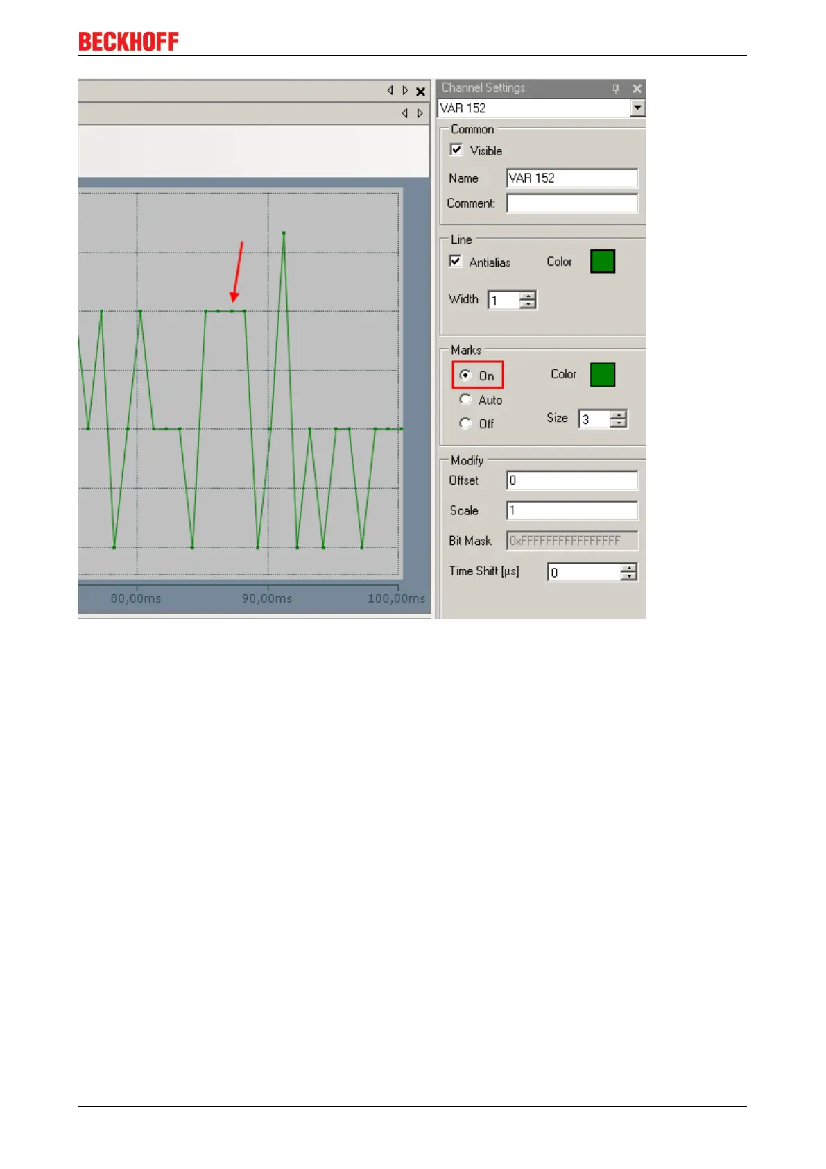Click the marks Size number field

[595, 419]
